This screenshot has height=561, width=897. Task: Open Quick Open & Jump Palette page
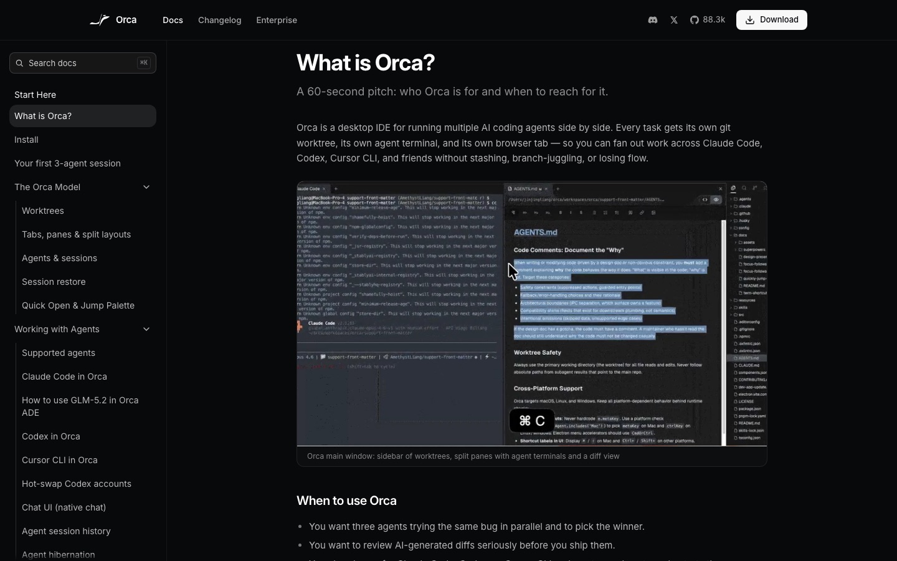click(x=78, y=305)
